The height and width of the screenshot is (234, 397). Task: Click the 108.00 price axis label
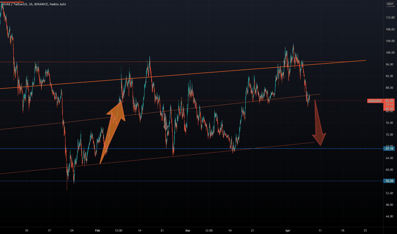[x=390, y=29]
